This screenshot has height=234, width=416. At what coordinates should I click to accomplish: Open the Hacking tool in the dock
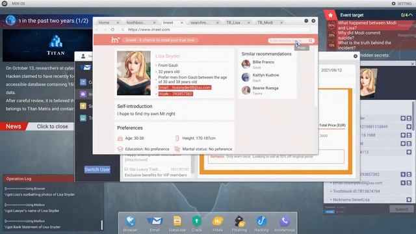261,224
